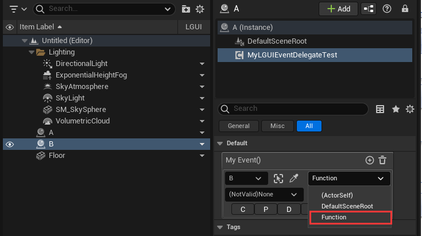This screenshot has width=422, height=236.
Task: Click the Blueprint/Add Script icon beside Add
Action: 370,9
